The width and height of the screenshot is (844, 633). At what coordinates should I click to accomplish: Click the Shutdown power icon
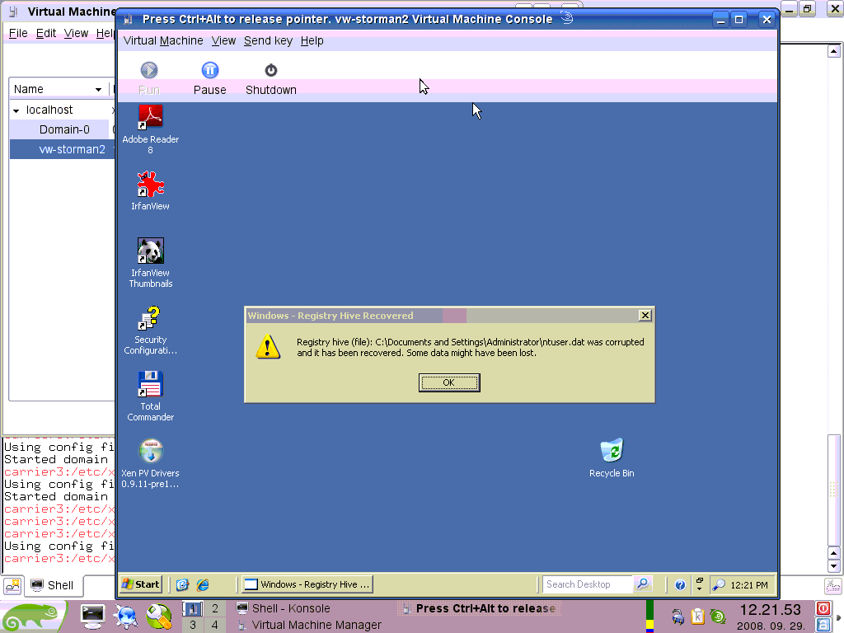click(x=270, y=71)
